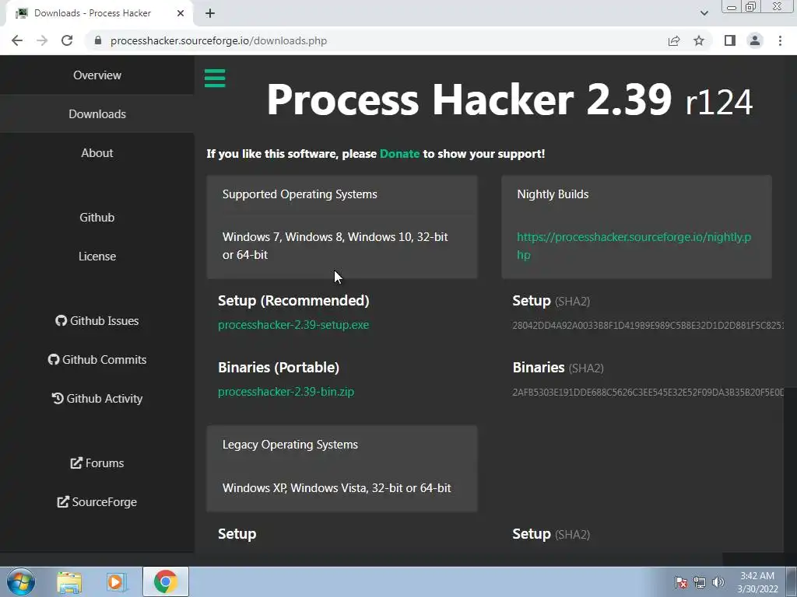Click the green Donate link
The image size is (797, 597).
[399, 154]
